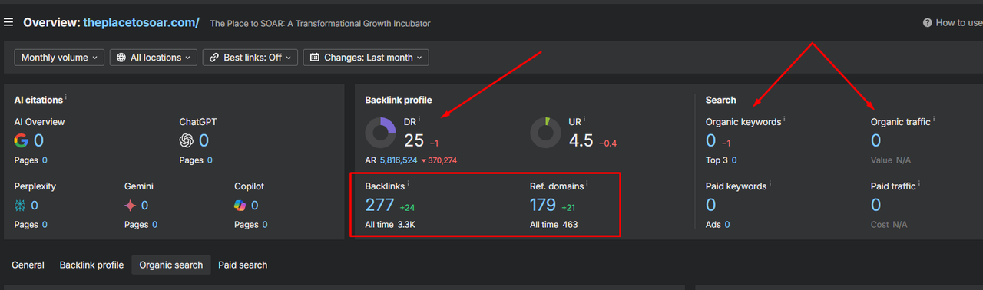Click the How to use link
983x290 pixels.
[x=958, y=23]
